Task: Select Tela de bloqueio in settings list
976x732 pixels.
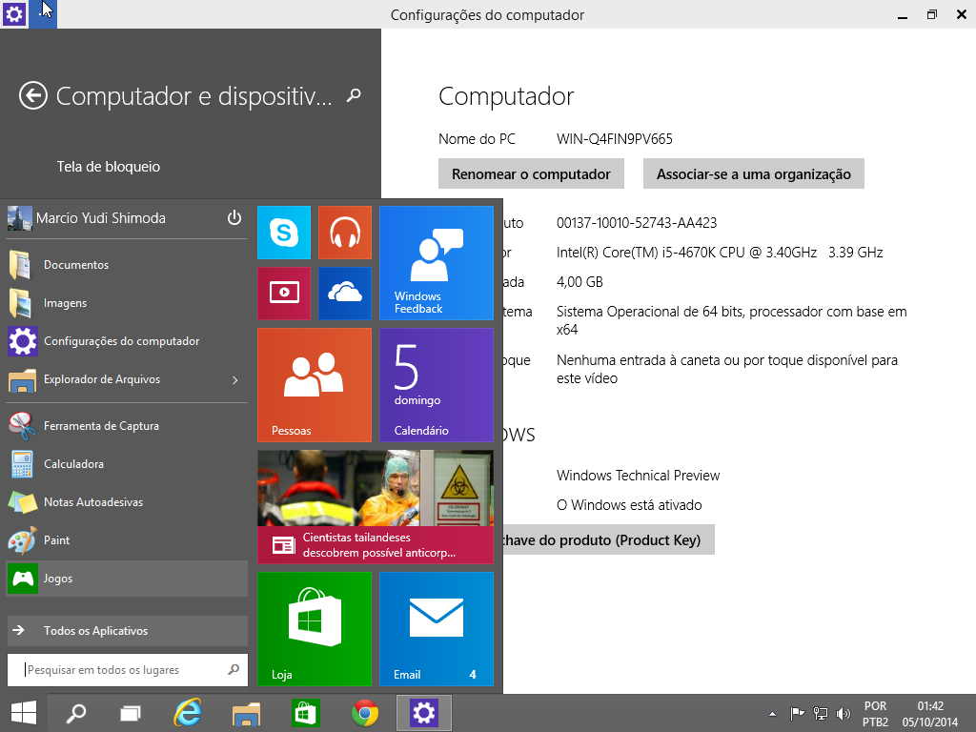Action: pos(109,167)
